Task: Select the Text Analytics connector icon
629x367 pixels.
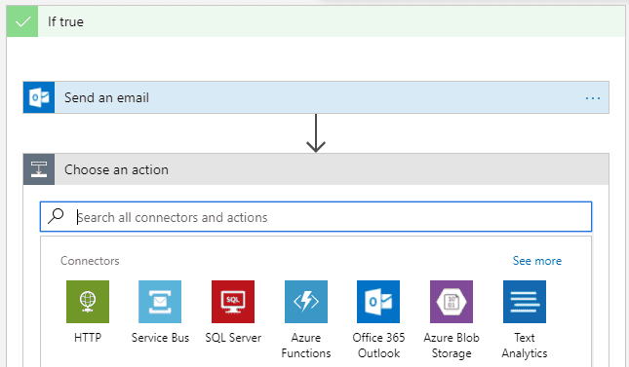Action: tap(525, 302)
